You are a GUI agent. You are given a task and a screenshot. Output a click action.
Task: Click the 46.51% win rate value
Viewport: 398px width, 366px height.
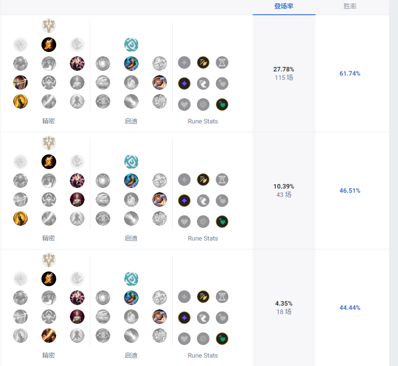350,191
